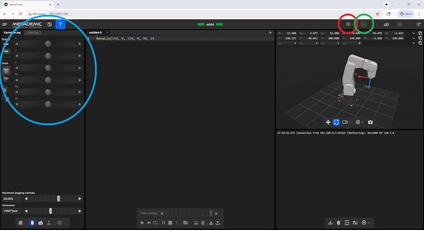Jog X axis positive with right arrow
The width and height of the screenshot is (424, 230).
(80, 44)
